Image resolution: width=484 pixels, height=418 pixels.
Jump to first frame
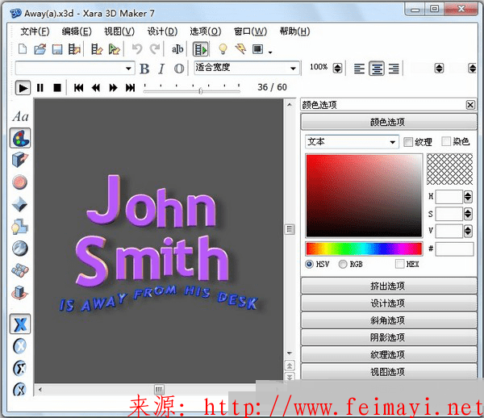[78, 88]
